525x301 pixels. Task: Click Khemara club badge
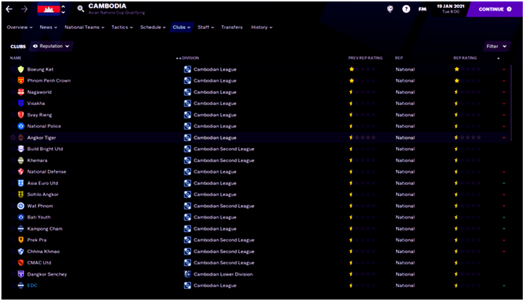[20, 160]
